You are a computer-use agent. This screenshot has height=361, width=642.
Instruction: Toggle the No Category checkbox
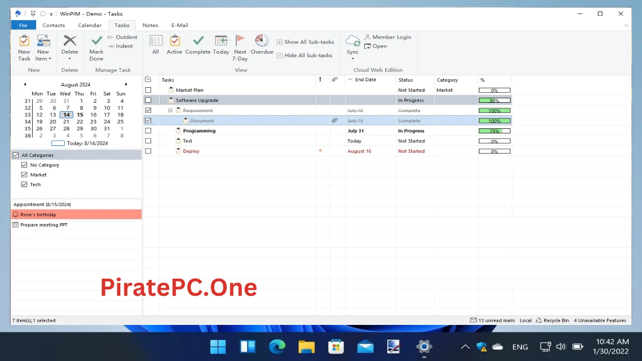[x=24, y=165]
